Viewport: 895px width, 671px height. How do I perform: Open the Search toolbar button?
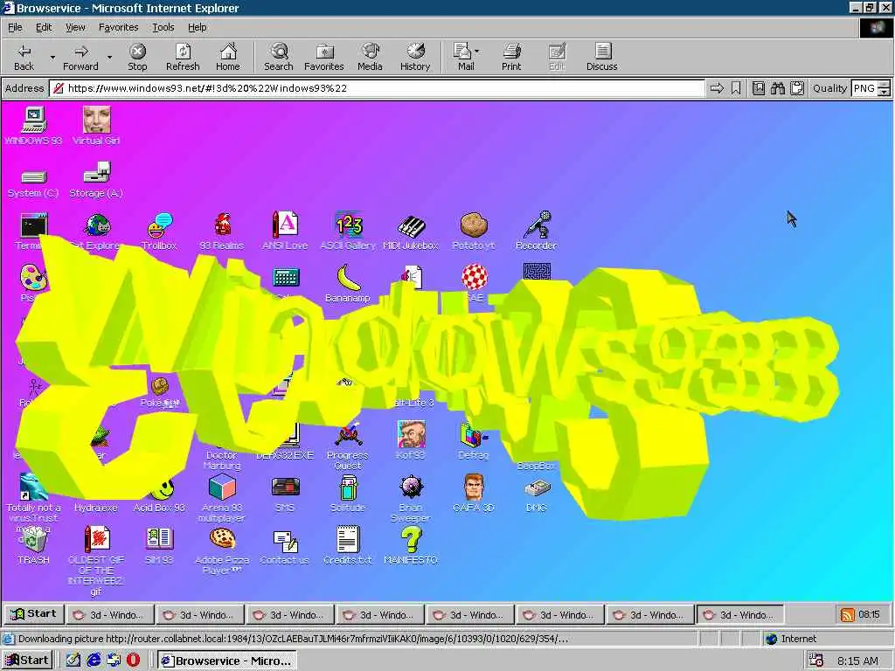tap(279, 57)
